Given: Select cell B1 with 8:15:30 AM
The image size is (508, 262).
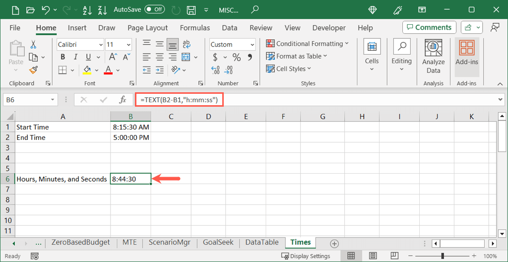Looking at the screenshot, I should (130, 127).
